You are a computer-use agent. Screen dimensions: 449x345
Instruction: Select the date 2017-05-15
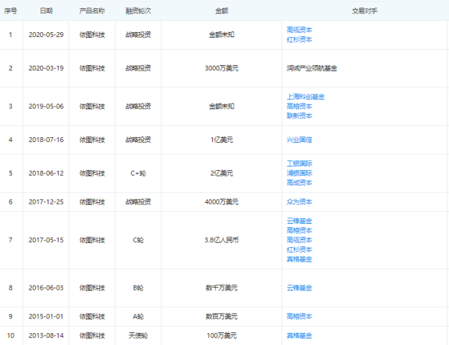tap(46, 240)
